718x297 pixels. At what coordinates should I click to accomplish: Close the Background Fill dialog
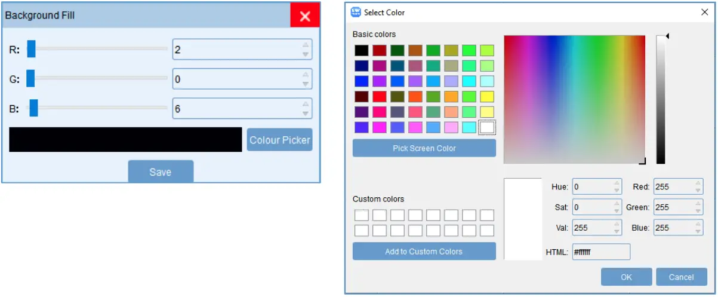[x=305, y=16]
